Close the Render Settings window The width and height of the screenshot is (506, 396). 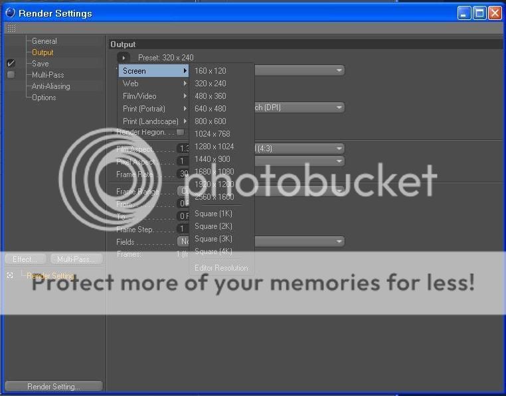coord(495,13)
